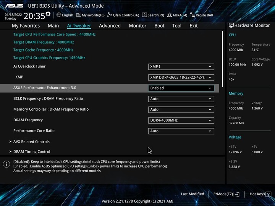
Task: Click the +12V value 12.096 V
Action: [x=235, y=152]
